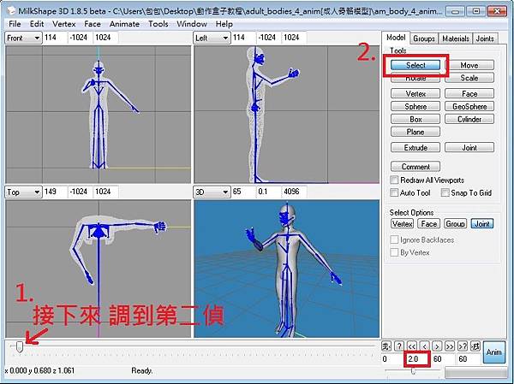Click the Plane primitive button

[x=415, y=132]
